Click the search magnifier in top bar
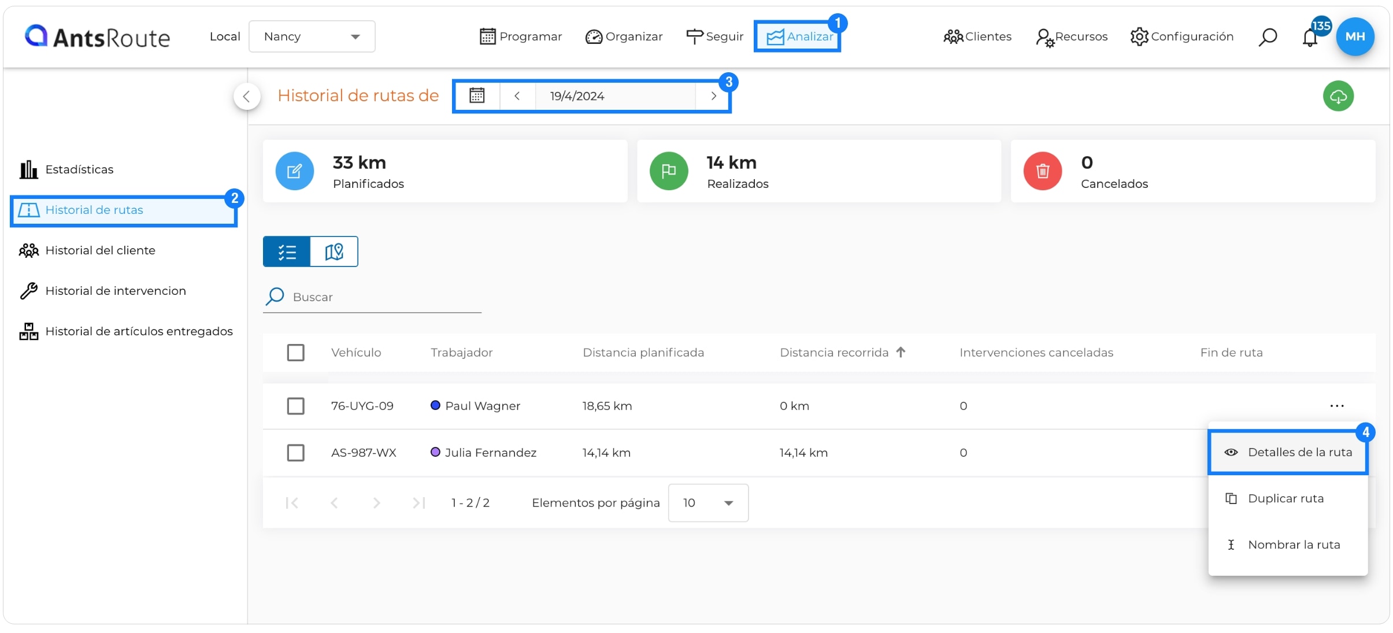This screenshot has width=1393, height=633. [1268, 37]
